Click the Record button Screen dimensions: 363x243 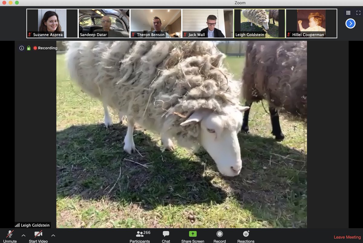tap(219, 236)
